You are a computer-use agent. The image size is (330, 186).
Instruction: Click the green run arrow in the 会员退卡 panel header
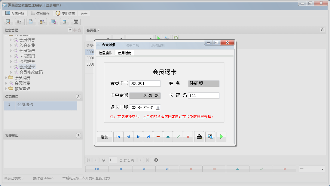(158, 37)
